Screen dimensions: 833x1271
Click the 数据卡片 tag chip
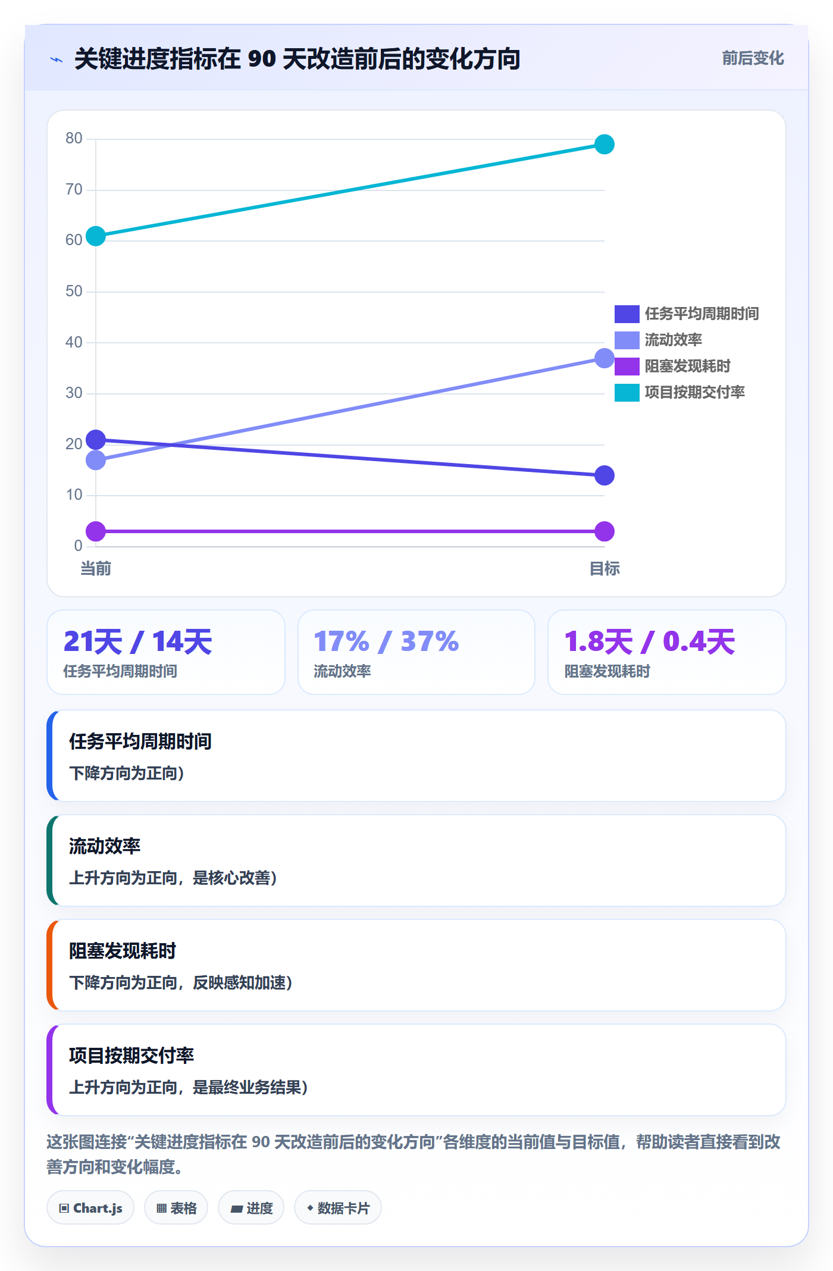pos(338,1207)
